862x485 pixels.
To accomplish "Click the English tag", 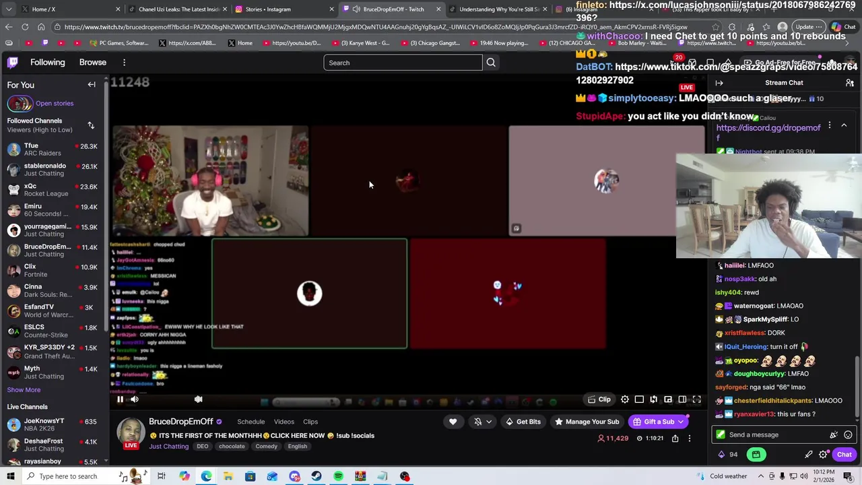I will pyautogui.click(x=297, y=447).
